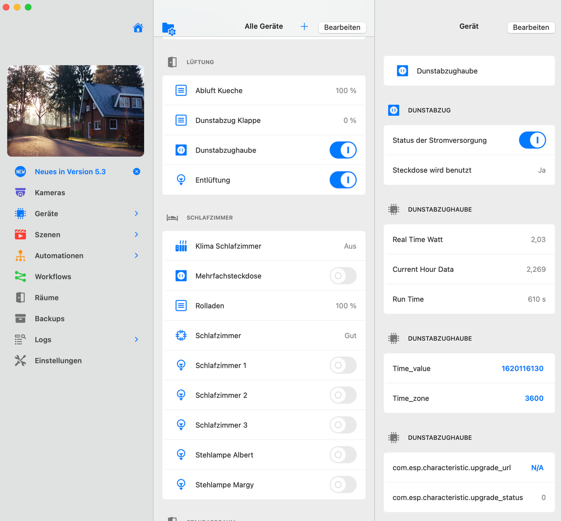Viewport: 561px width, 521px height.
Task: Expand the Geräte chevron
Action: pos(136,214)
